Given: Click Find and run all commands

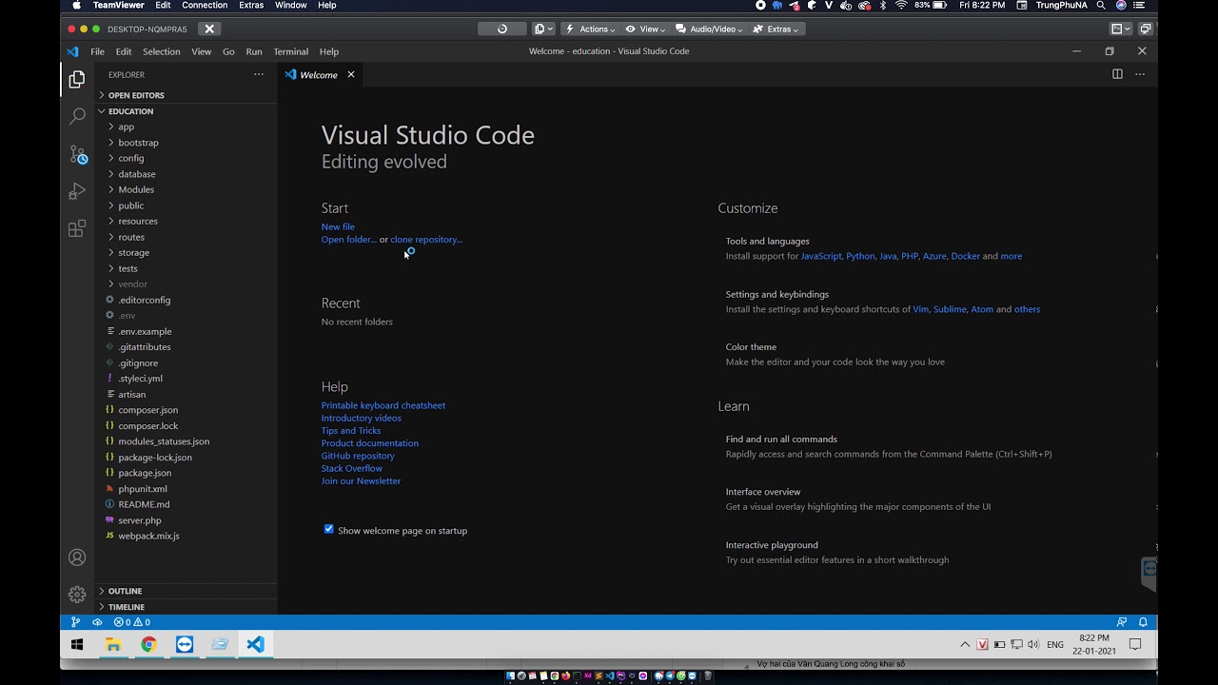Looking at the screenshot, I should (781, 440).
